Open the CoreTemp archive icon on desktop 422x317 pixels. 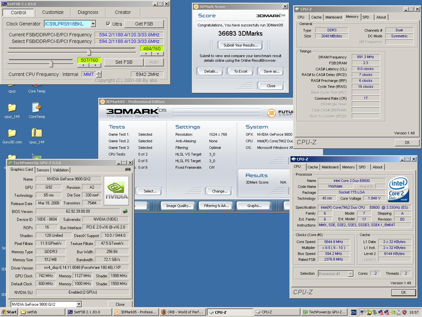click(x=37, y=110)
